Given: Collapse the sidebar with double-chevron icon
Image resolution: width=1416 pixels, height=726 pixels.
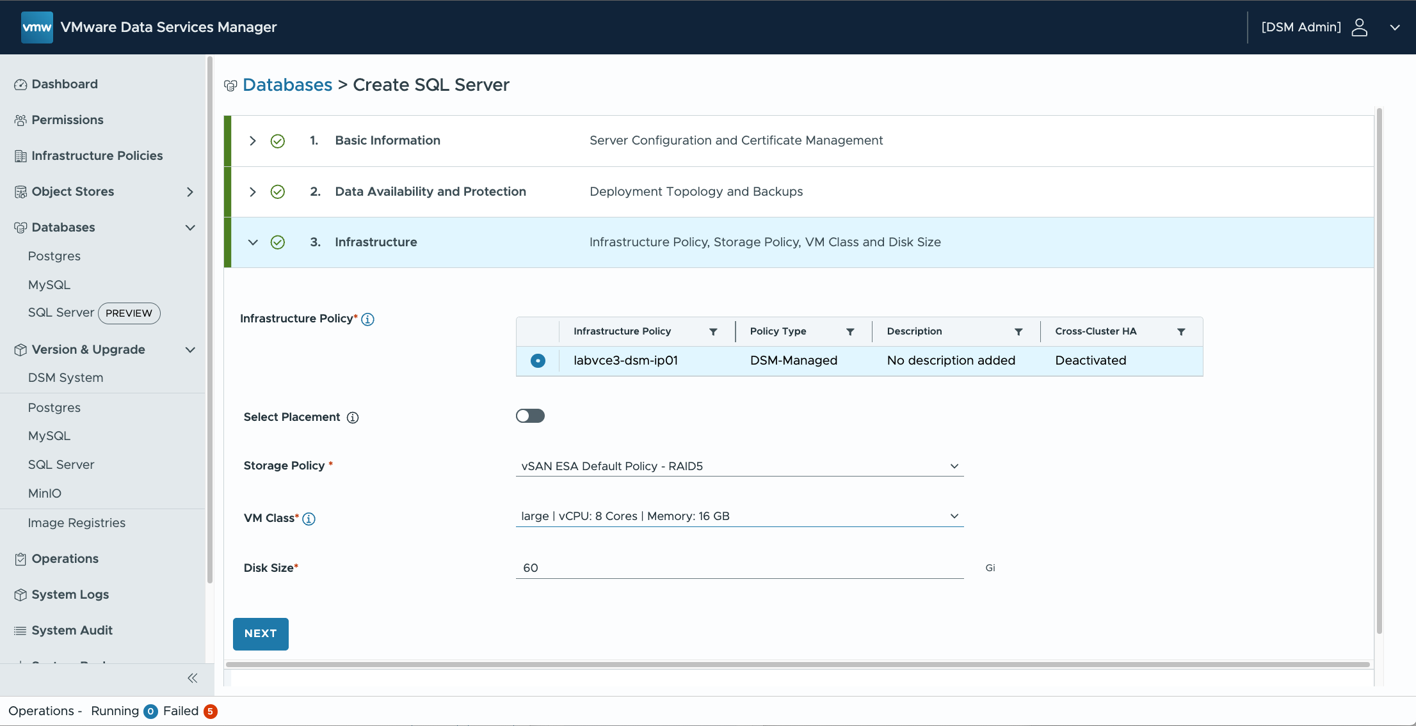Looking at the screenshot, I should (x=192, y=678).
